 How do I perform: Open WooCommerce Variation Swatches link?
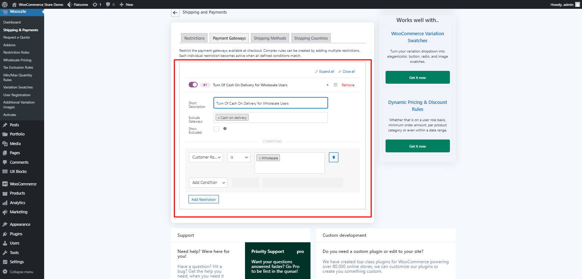pos(418,37)
